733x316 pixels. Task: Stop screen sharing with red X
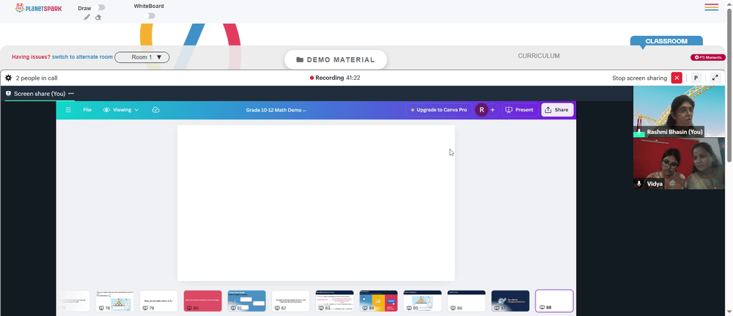[x=677, y=78]
